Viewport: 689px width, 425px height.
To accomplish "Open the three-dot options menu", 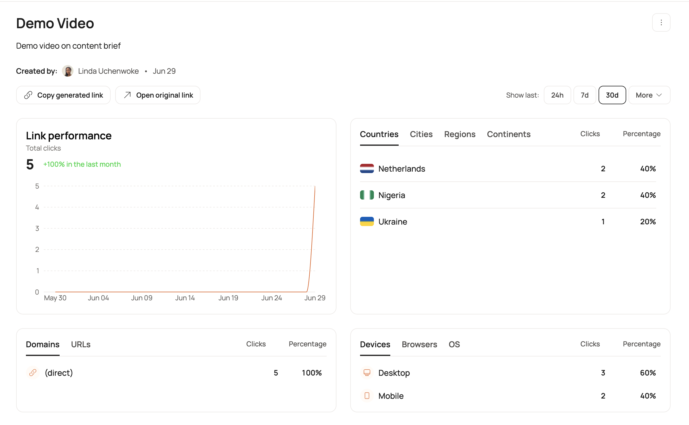I will 661,22.
